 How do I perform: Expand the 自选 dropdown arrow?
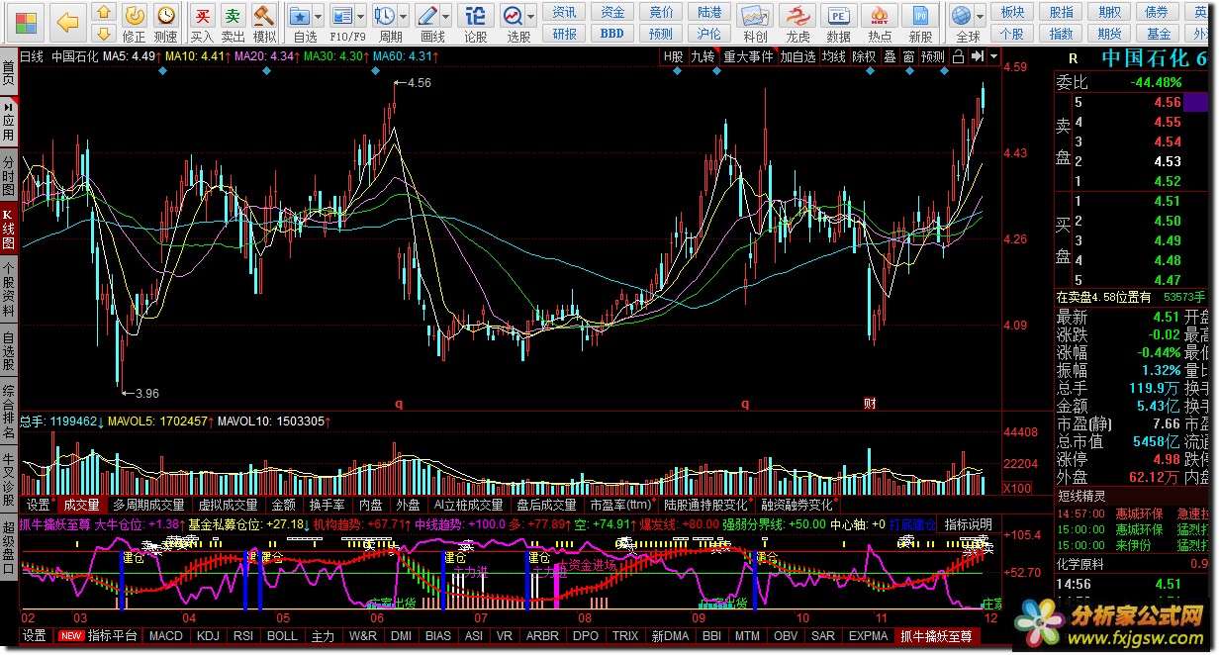pos(319,17)
